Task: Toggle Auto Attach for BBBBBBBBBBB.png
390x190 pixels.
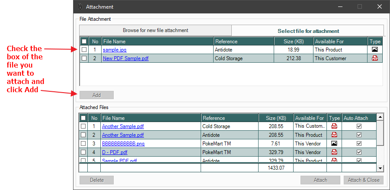Action: point(359,144)
